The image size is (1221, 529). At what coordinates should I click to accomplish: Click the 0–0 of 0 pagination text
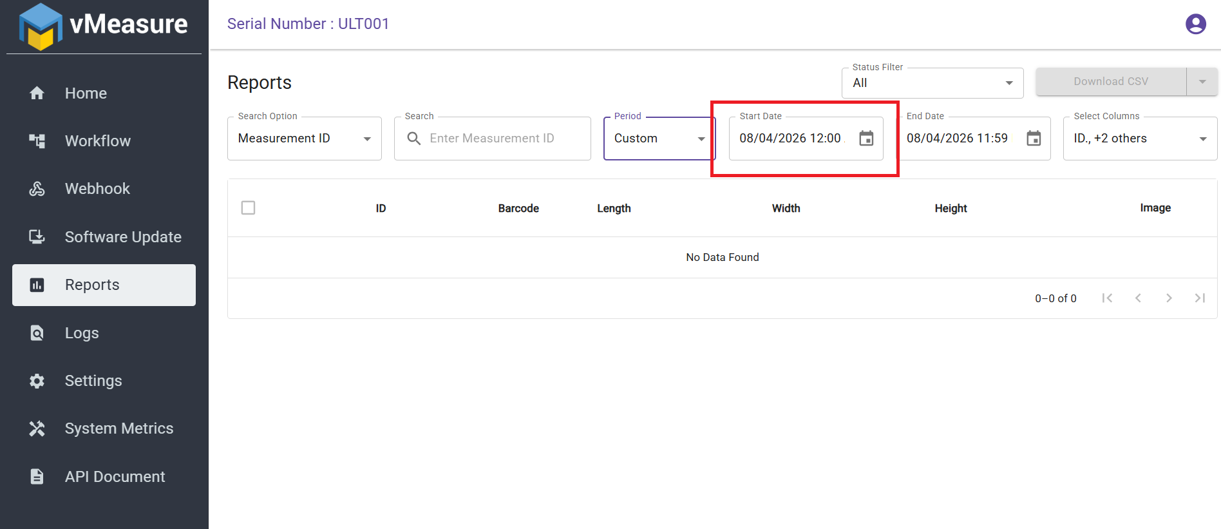(x=1055, y=298)
